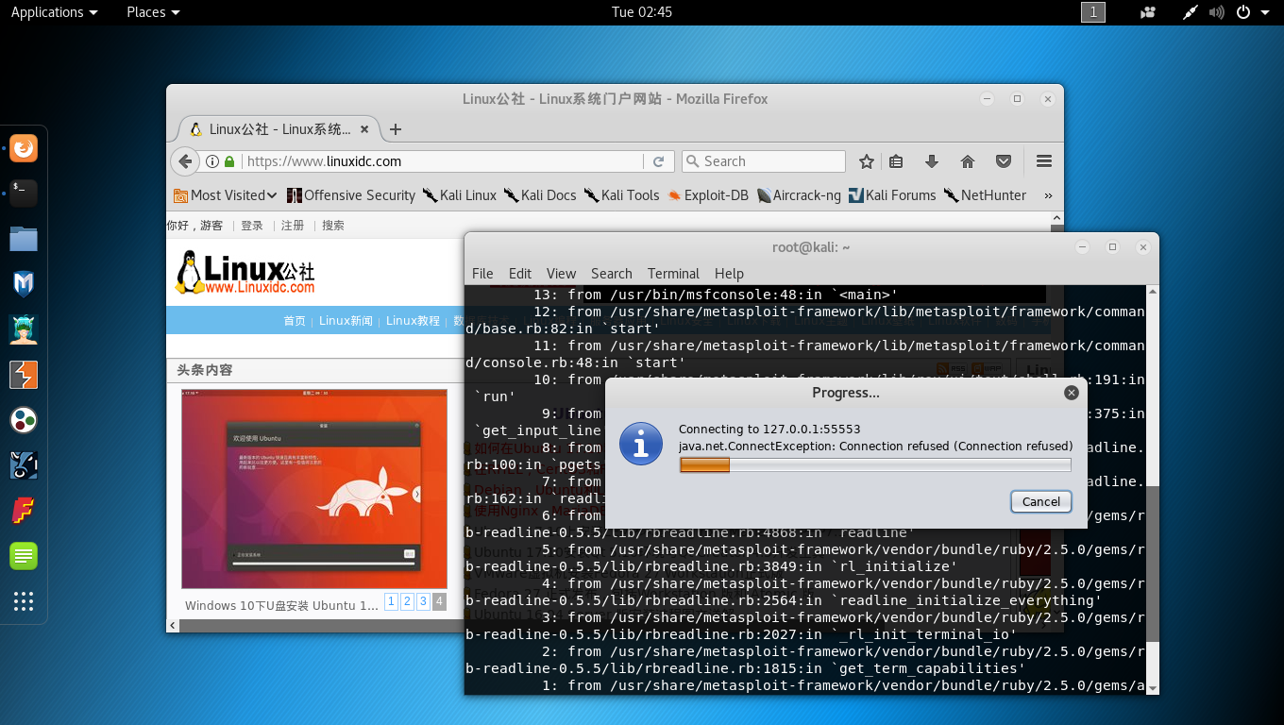1284x725 pixels.
Task: Show all applications grid
Action: 24,601
